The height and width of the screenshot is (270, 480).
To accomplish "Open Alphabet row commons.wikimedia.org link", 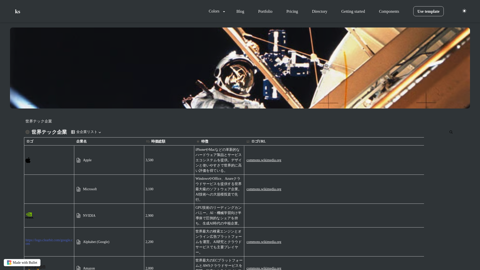I will (264, 242).
